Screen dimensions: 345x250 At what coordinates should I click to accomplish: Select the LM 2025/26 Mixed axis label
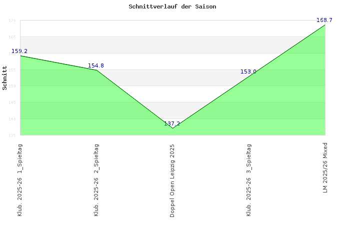click(x=325, y=167)
